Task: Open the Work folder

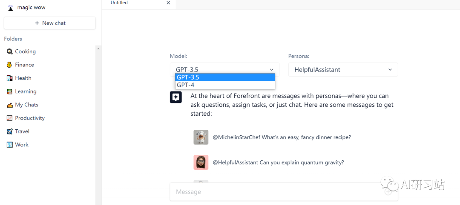Action: click(x=22, y=145)
